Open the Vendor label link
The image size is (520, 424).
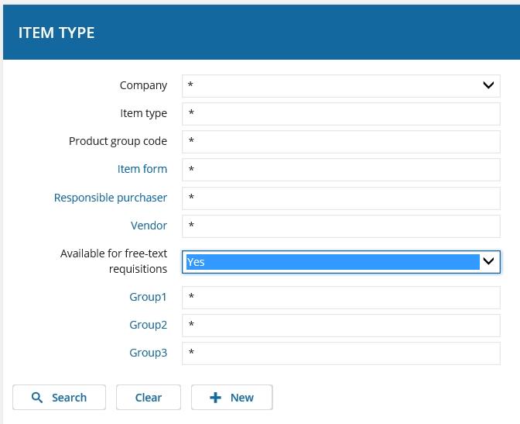coord(149,226)
